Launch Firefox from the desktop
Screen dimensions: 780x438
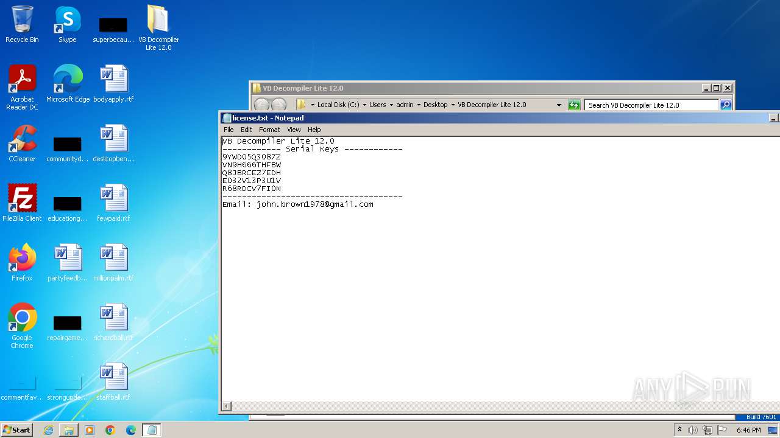[x=22, y=263]
